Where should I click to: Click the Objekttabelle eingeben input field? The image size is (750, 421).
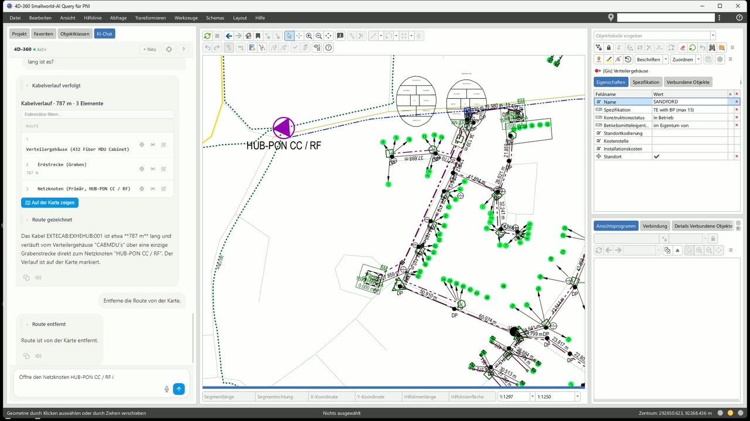click(651, 36)
